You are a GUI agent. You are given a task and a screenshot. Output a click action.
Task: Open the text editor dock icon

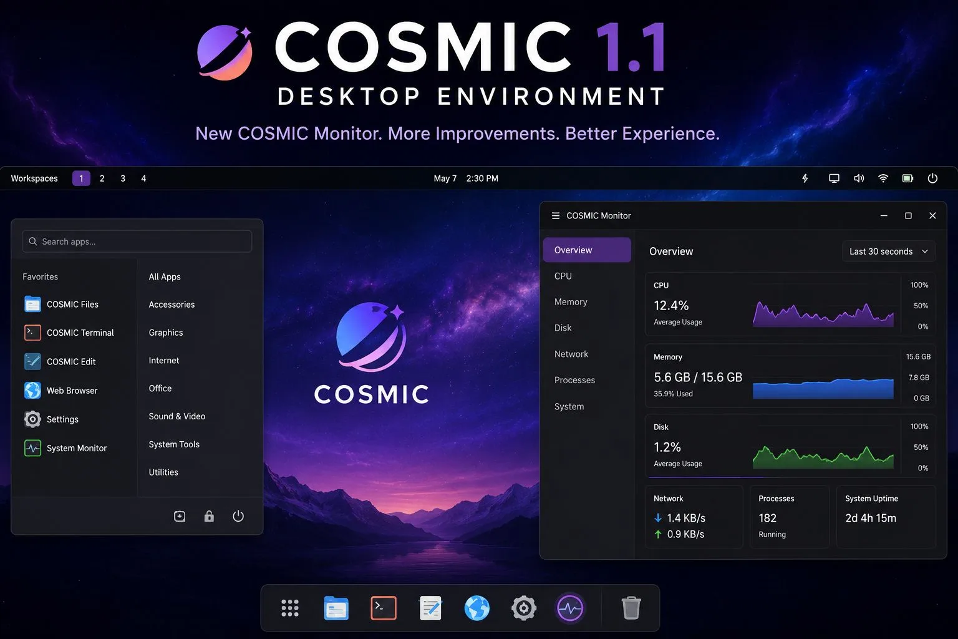click(430, 608)
